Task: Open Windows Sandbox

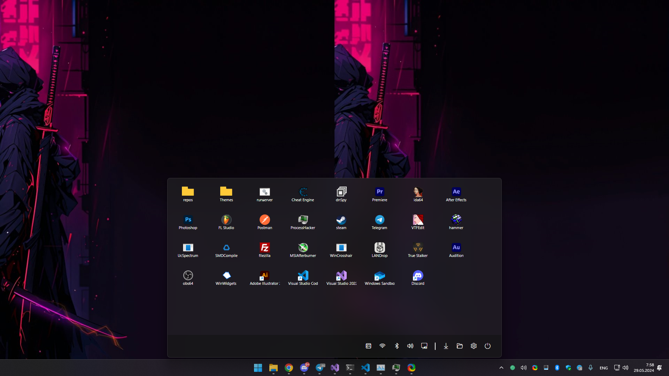Action: [x=379, y=278]
